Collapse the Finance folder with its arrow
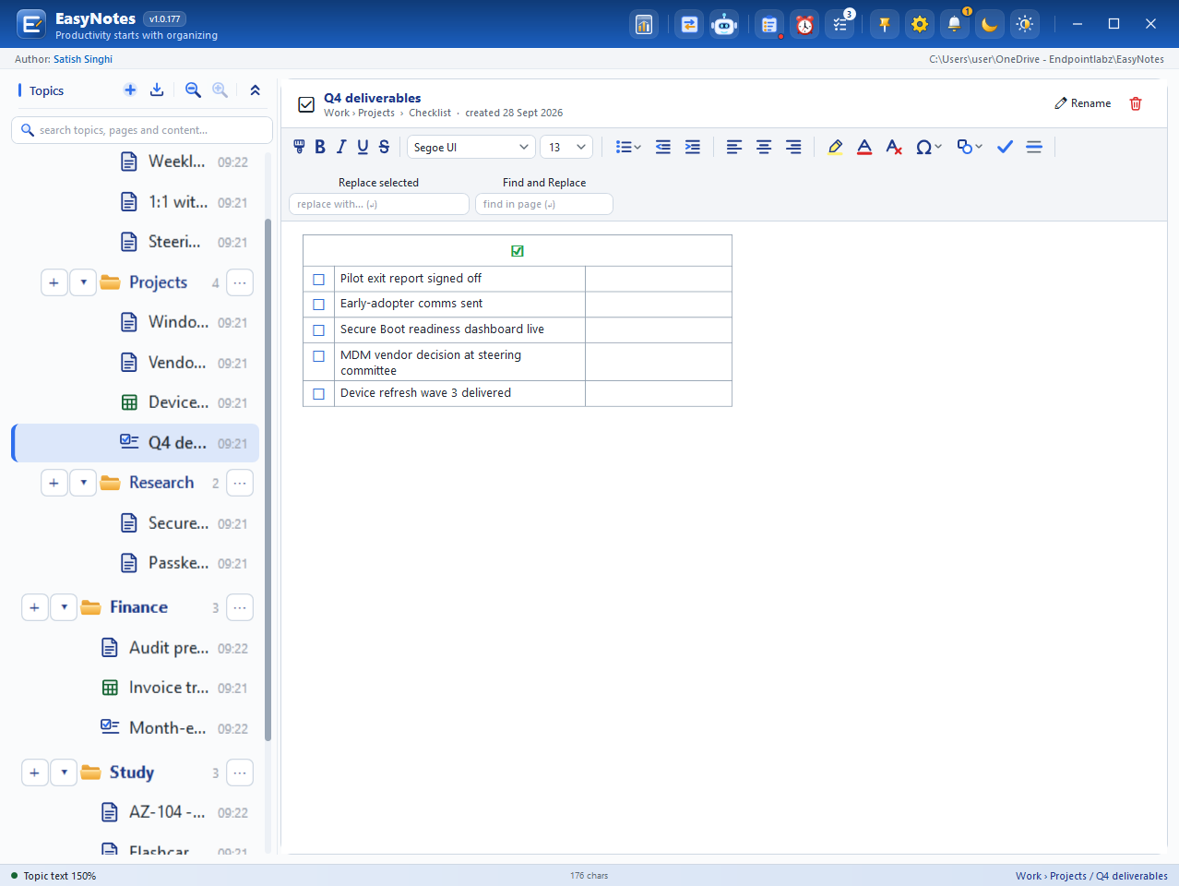1179x886 pixels. (x=64, y=607)
